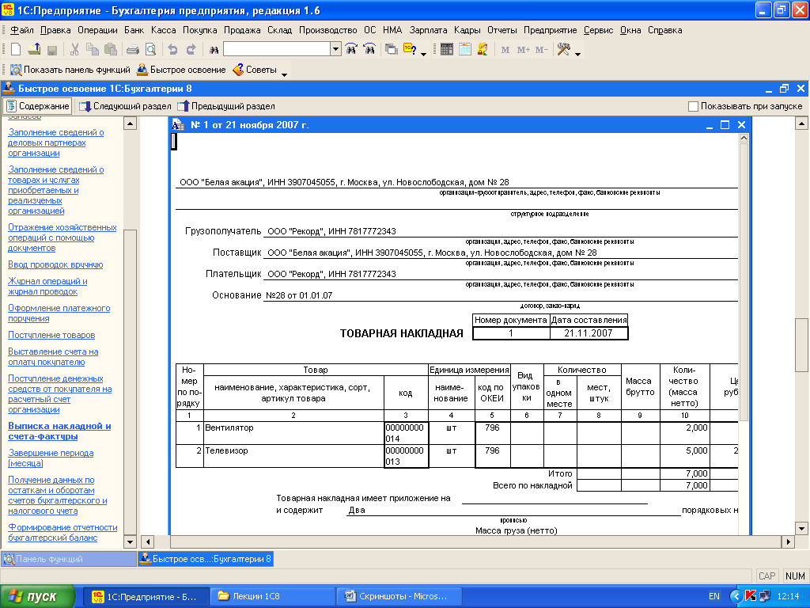Open the Операции menu
This screenshot has width=810, height=608.
(97, 30)
